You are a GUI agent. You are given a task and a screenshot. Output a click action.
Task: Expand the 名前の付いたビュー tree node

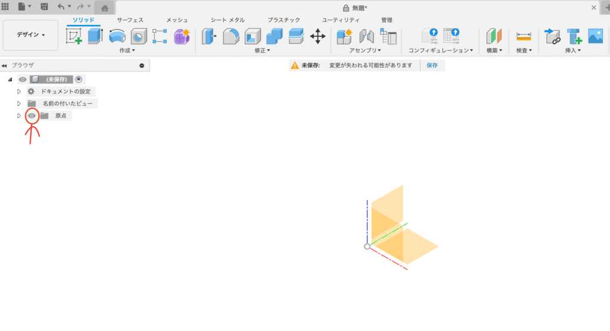19,104
